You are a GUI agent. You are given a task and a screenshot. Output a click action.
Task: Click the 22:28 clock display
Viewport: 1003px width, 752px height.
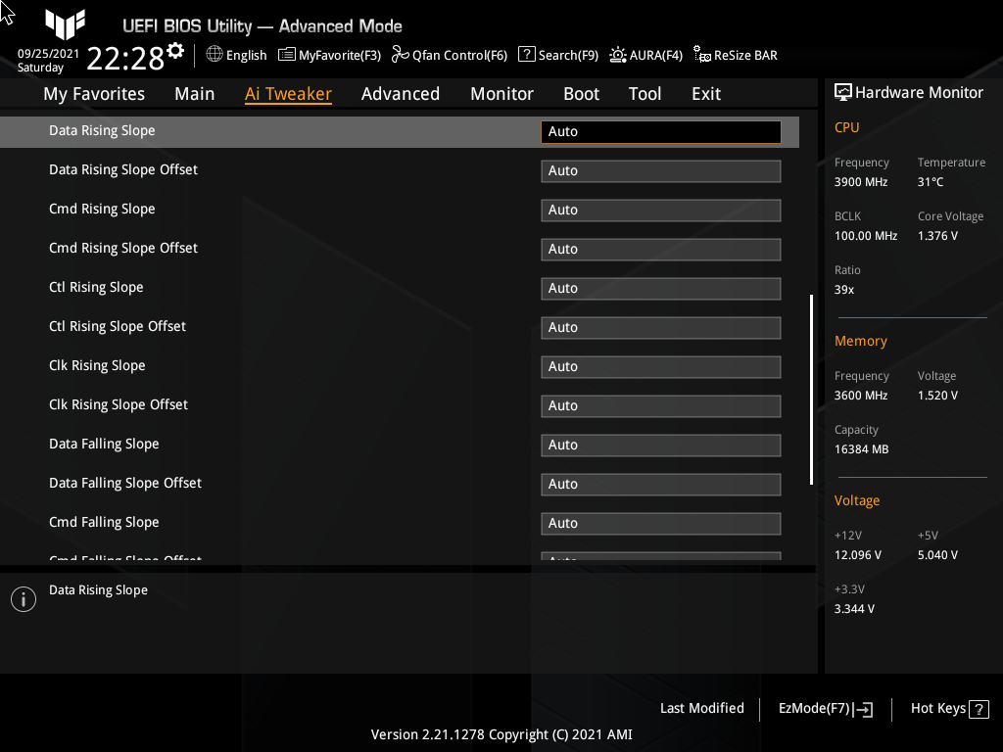[x=124, y=58]
